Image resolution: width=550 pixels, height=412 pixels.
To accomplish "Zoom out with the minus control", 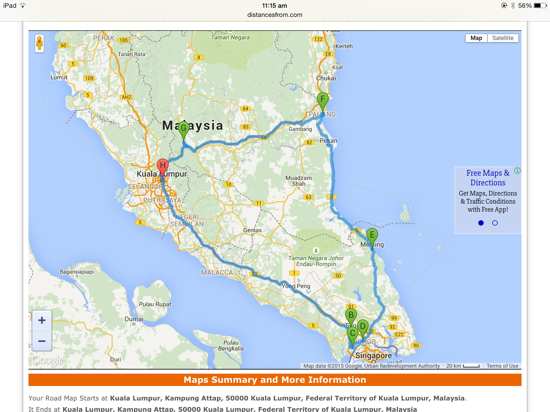I will pos(42,341).
